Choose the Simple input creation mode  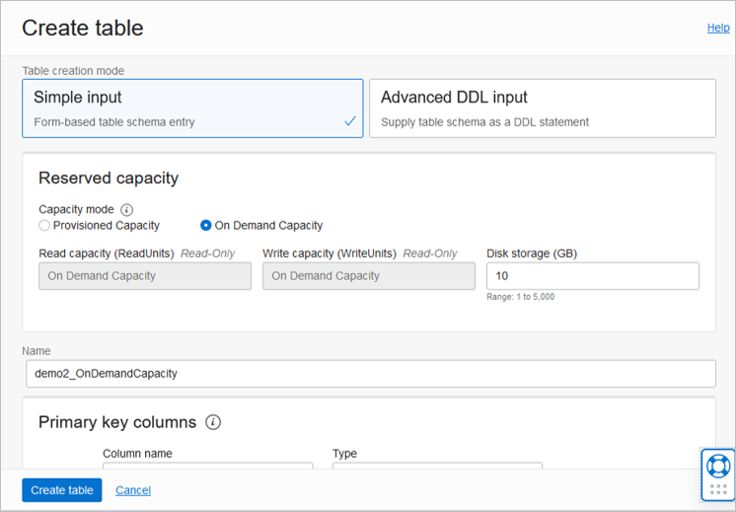point(192,109)
